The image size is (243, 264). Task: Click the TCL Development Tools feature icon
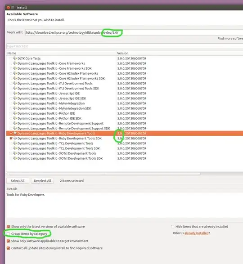[15, 143]
